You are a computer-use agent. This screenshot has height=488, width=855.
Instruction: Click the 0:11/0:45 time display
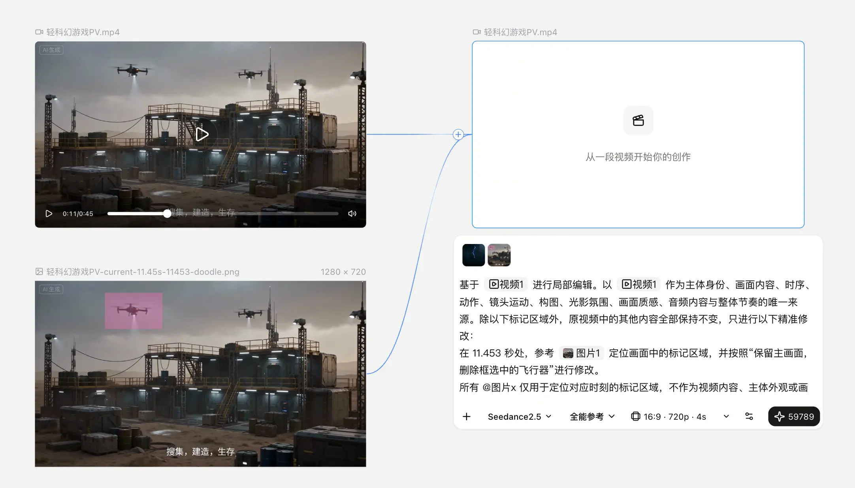click(x=78, y=214)
